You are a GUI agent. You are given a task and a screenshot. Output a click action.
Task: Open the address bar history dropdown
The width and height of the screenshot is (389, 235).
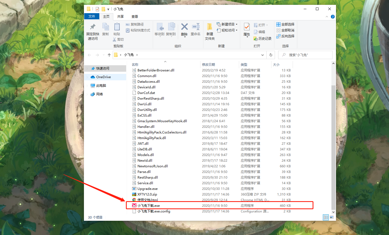(x=263, y=55)
